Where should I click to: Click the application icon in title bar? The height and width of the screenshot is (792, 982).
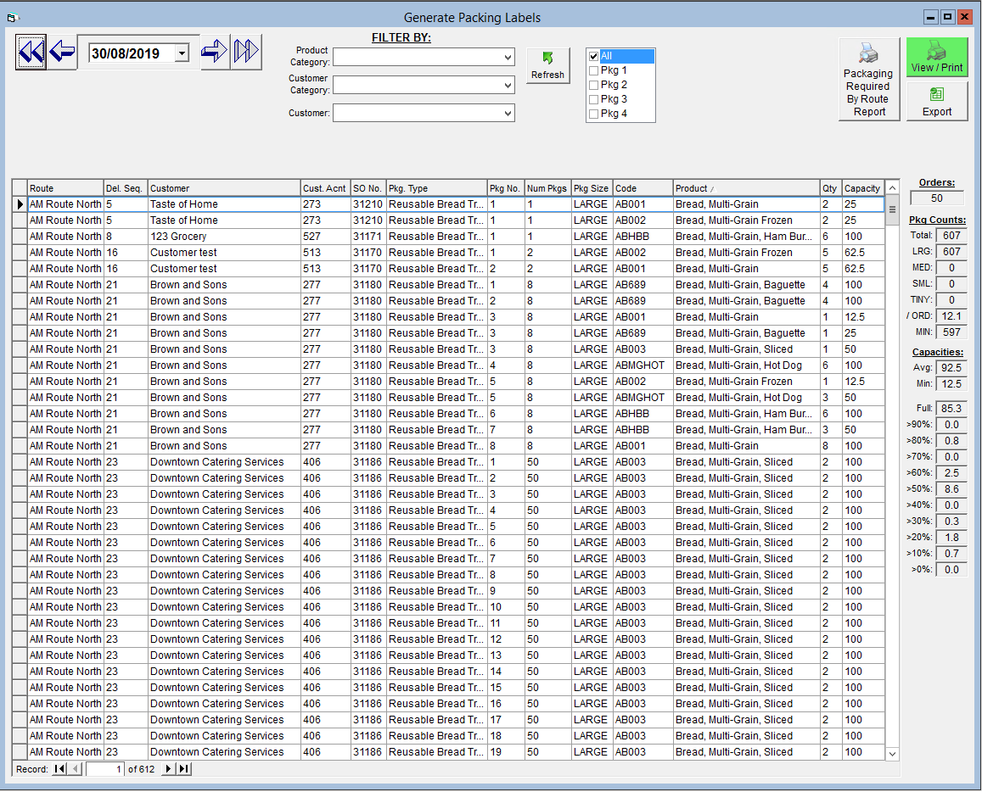click(x=13, y=18)
